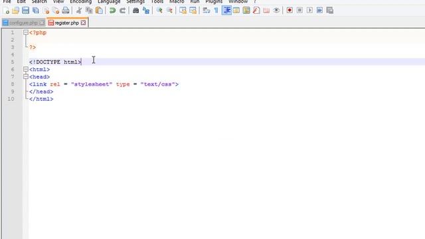
Task: Start macro recording with red dot
Action: (x=290, y=11)
